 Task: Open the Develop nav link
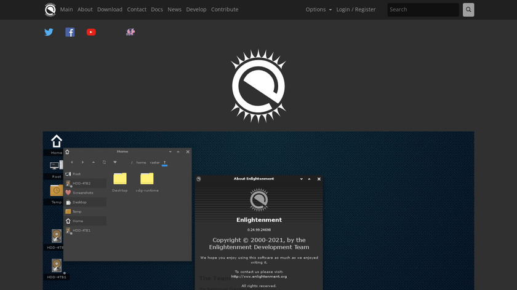click(196, 10)
